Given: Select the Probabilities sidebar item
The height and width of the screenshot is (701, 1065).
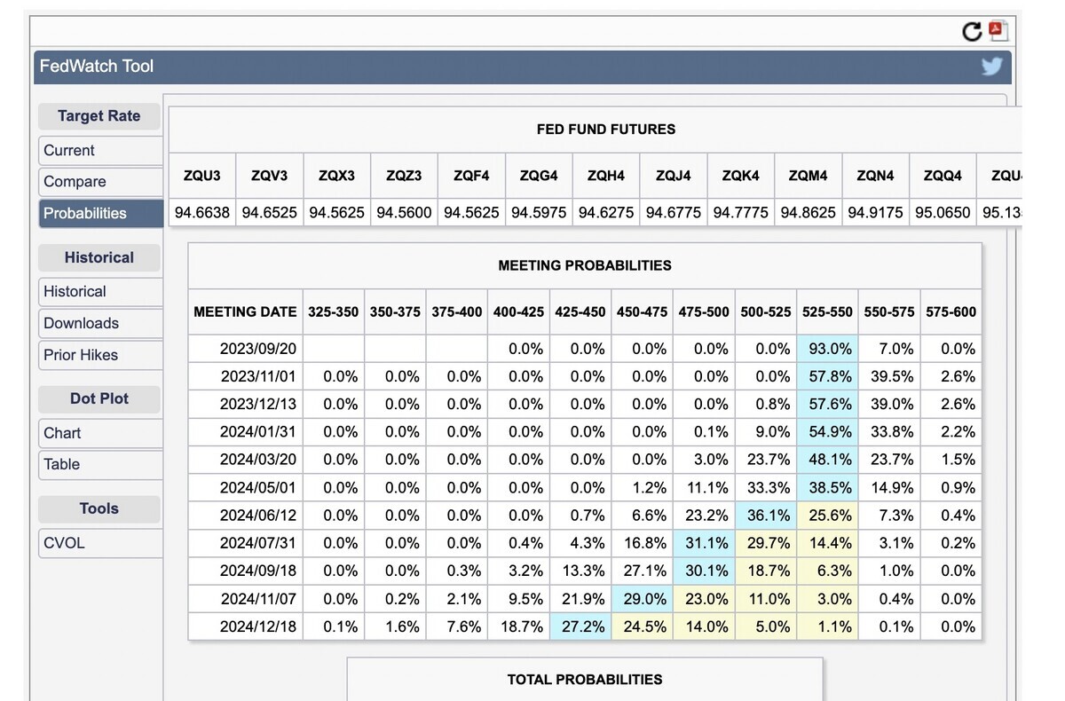Looking at the screenshot, I should 101,213.
